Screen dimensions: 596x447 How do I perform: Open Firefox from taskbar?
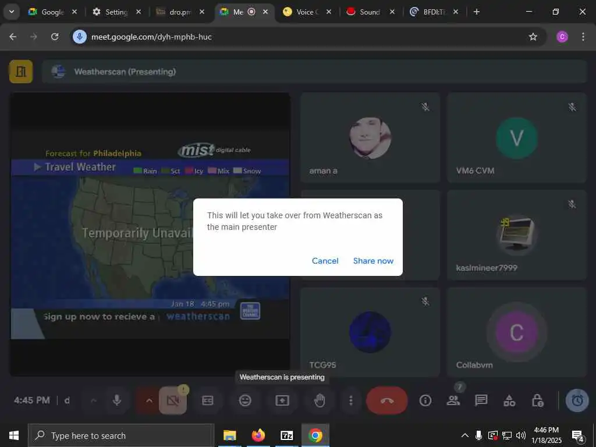click(258, 435)
